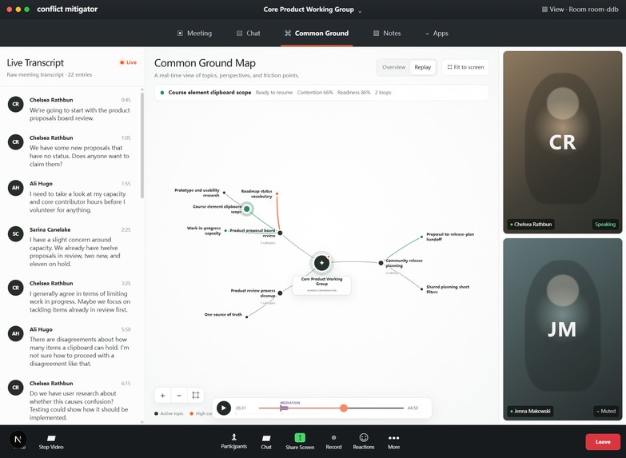Viewport: 626px width, 458px height.
Task: Click Stop Video in bottom toolbar
Action: tap(51, 442)
